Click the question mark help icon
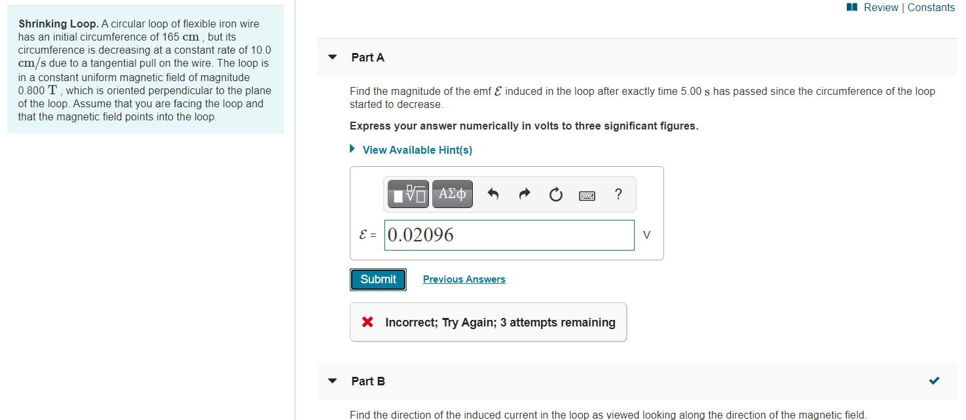 [x=618, y=194]
